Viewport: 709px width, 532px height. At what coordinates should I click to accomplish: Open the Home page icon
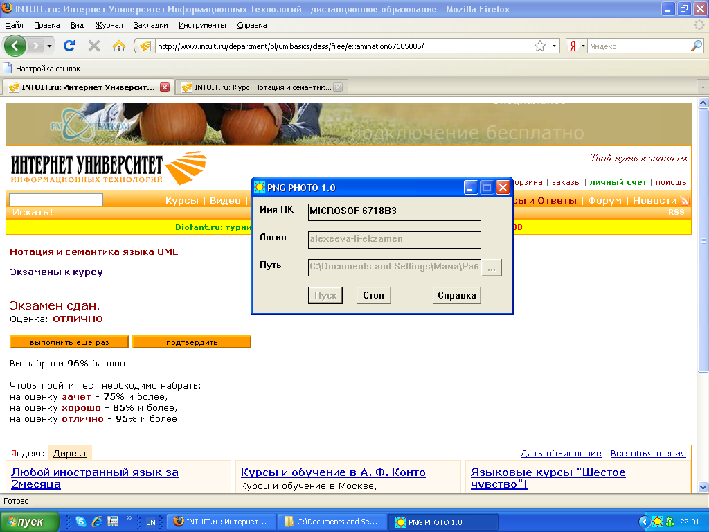coord(119,46)
